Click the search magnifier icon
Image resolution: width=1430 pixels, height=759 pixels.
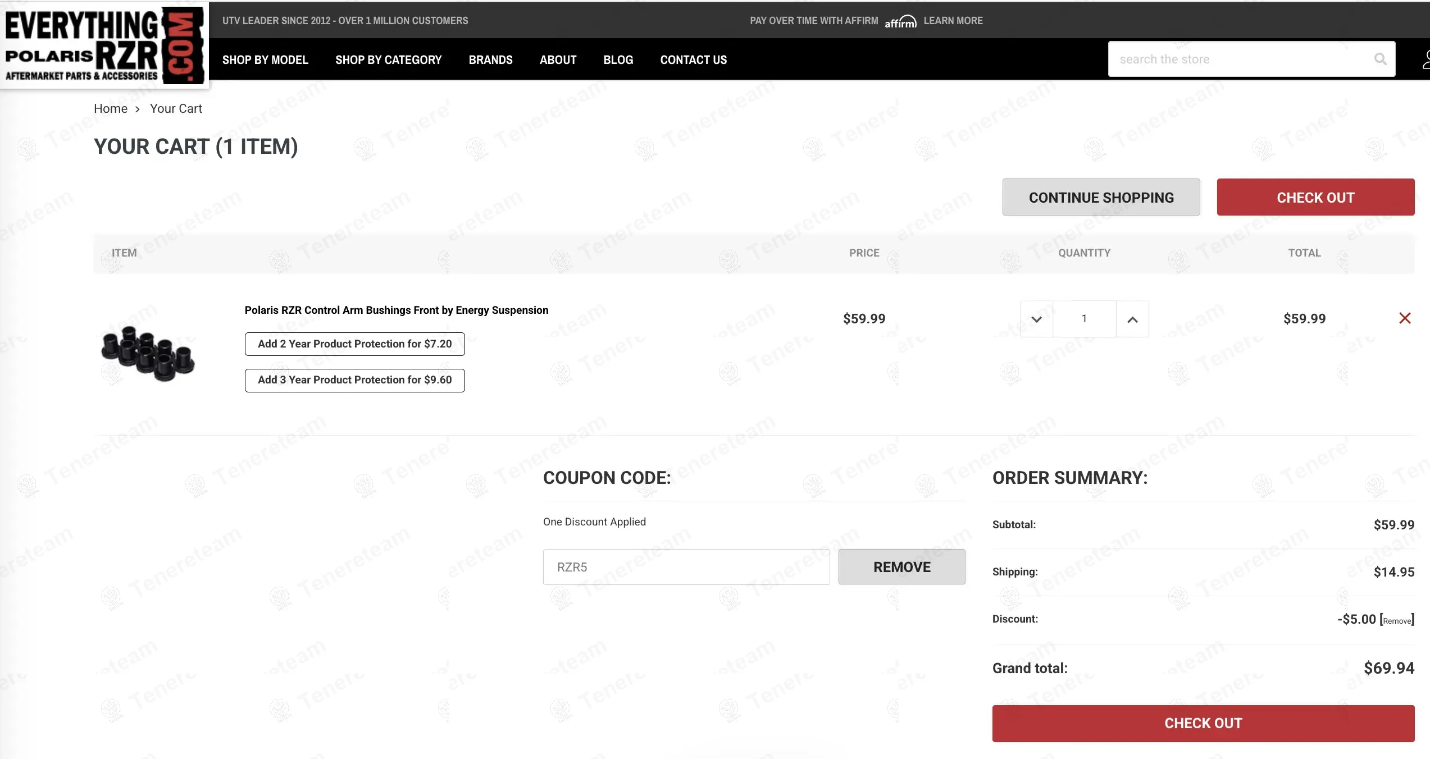[1380, 59]
